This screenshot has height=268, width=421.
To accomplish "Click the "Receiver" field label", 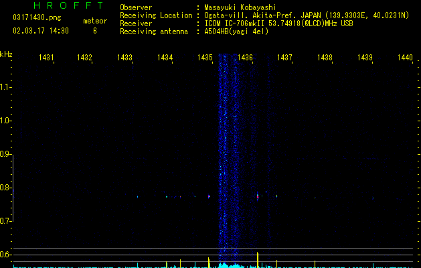I will pos(136,23).
